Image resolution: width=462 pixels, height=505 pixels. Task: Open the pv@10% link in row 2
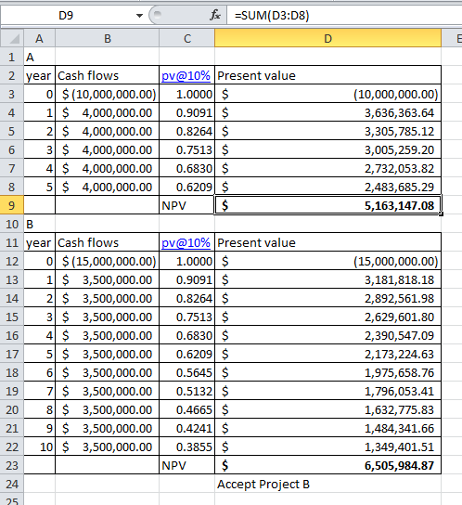point(186,76)
